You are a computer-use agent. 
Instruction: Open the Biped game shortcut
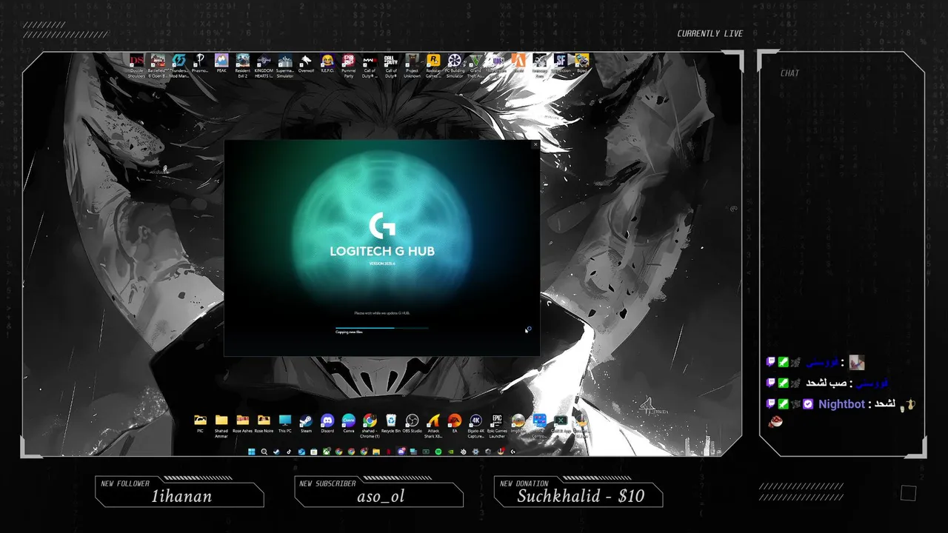[582, 64]
